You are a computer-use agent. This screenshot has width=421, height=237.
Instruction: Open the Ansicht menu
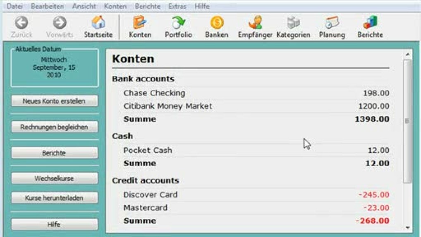tap(84, 7)
